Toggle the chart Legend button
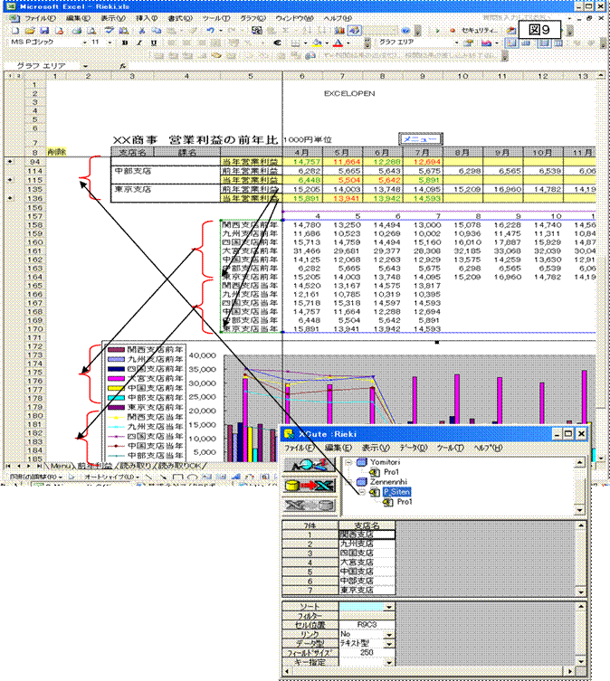The image size is (610, 681). point(511,43)
